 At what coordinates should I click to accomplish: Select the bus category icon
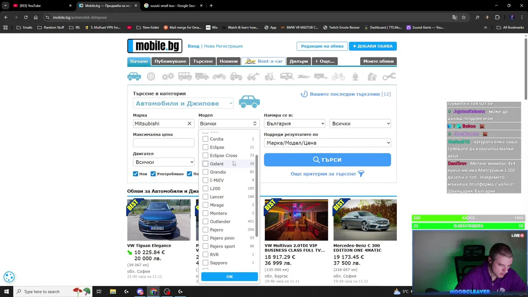185,76
